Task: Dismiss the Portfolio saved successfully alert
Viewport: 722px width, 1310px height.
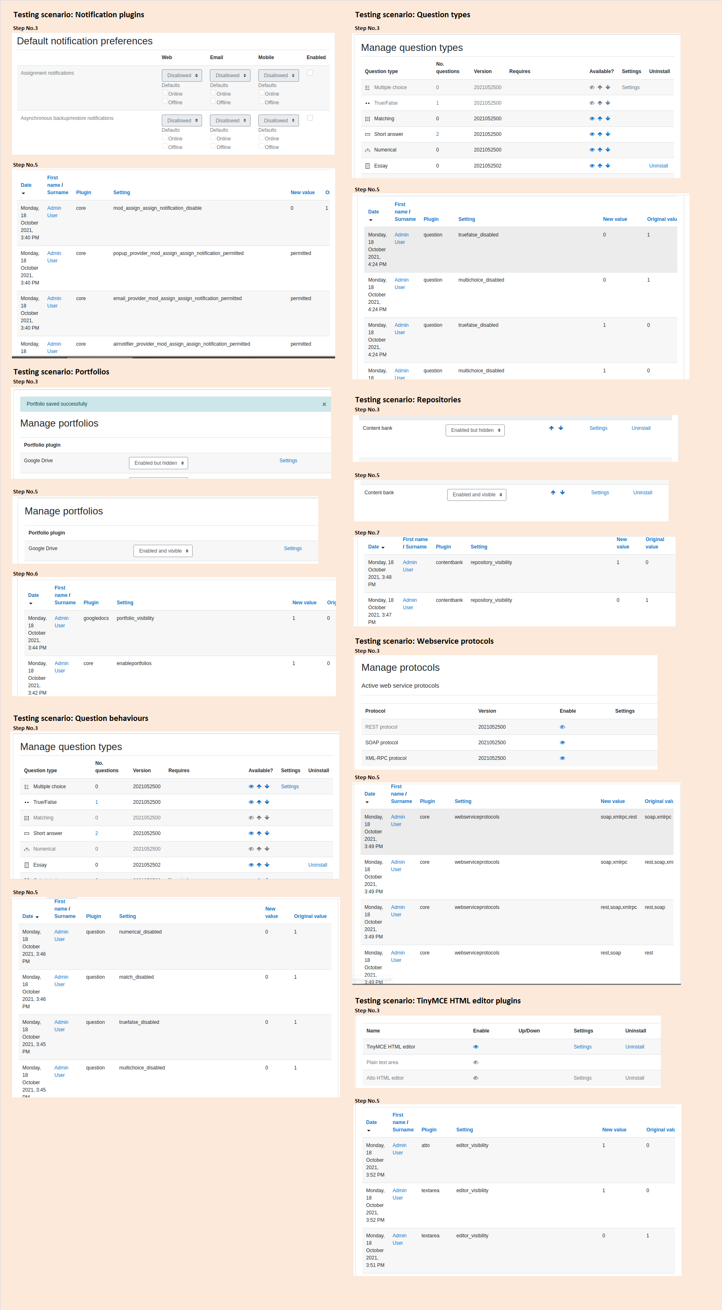Action: (x=324, y=404)
